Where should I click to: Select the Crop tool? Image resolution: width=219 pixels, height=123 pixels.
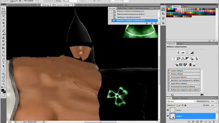[x=3, y=23]
